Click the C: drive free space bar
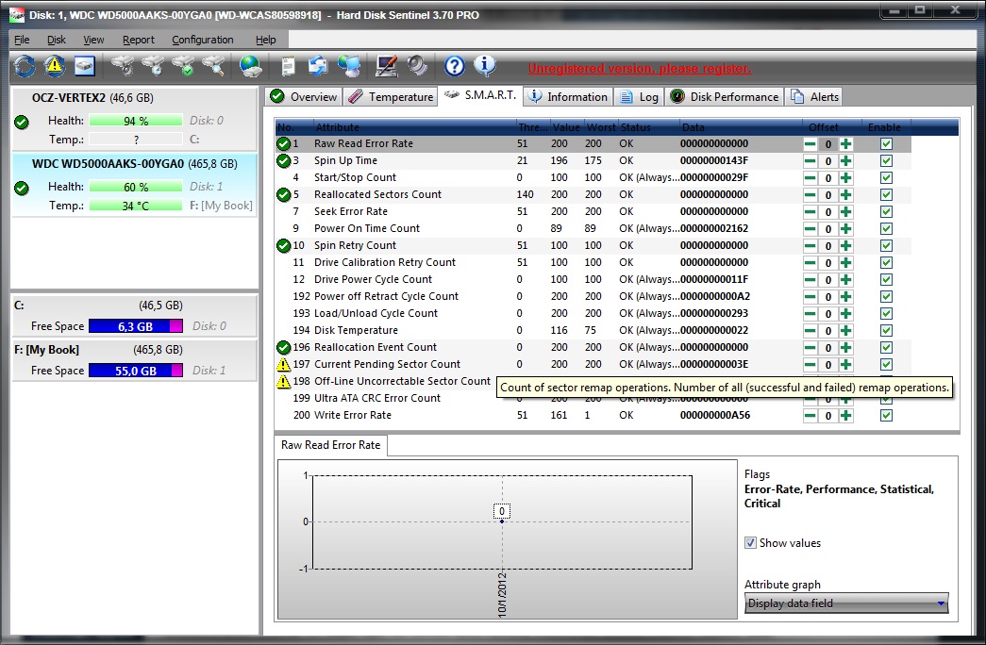 coord(136,326)
